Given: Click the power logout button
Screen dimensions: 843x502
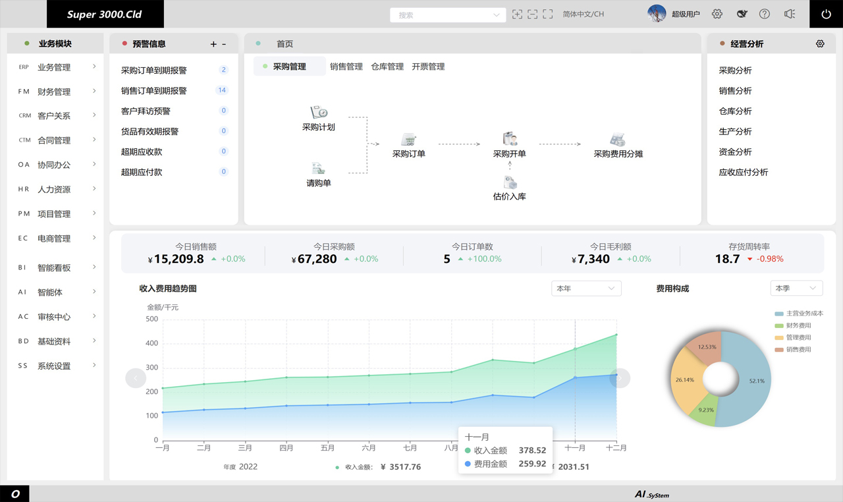Looking at the screenshot, I should (x=826, y=14).
